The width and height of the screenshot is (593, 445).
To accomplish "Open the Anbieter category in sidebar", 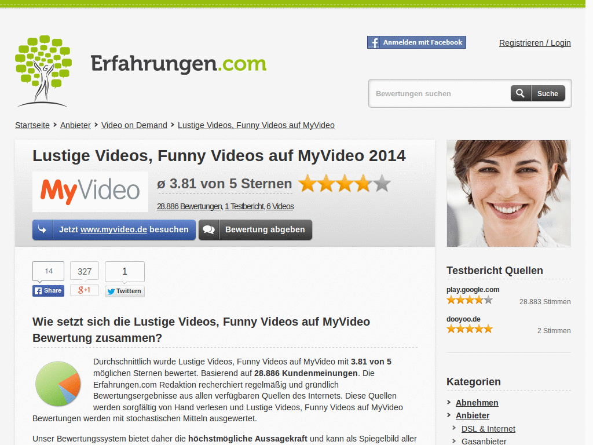I will 473,415.
